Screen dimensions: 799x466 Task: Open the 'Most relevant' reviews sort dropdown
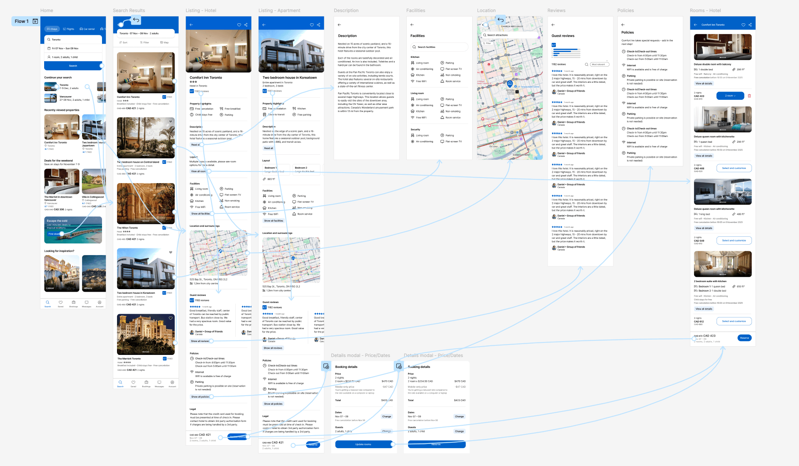[600, 64]
